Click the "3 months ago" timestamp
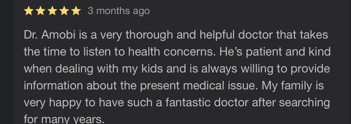Viewport: 351px width, 124px height. click(x=119, y=11)
